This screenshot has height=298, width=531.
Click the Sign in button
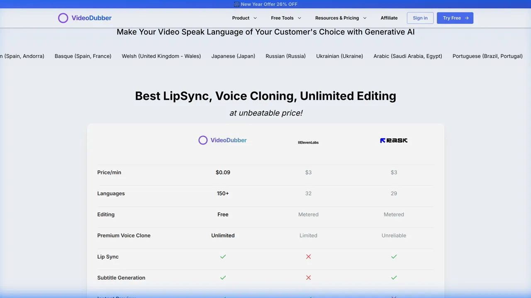click(420, 18)
